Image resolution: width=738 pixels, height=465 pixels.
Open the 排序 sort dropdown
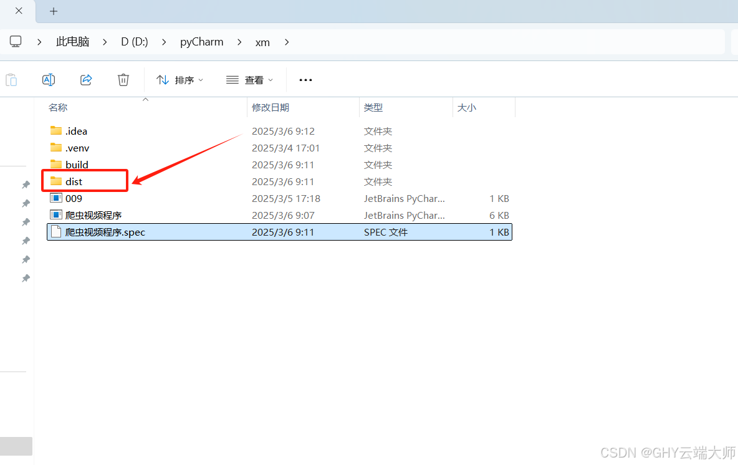pos(180,80)
